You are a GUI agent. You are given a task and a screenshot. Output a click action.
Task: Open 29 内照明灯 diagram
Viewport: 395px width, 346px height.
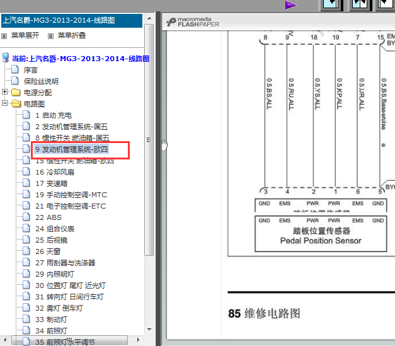point(55,274)
